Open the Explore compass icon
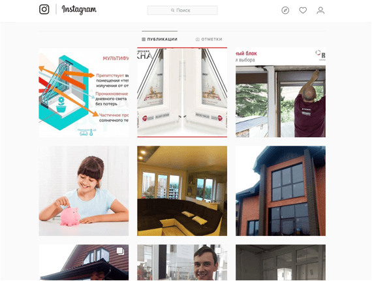Image resolution: width=372 pixels, height=281 pixels. point(285,10)
